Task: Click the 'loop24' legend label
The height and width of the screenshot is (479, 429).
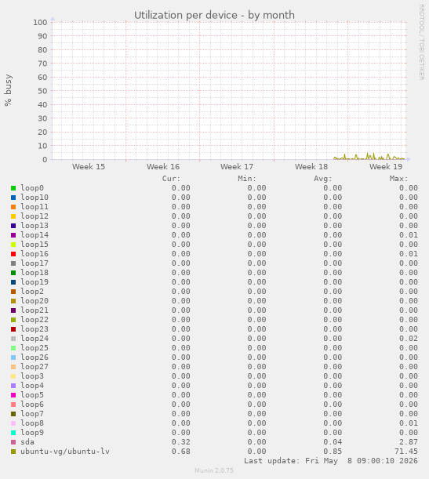Action: 35,339
